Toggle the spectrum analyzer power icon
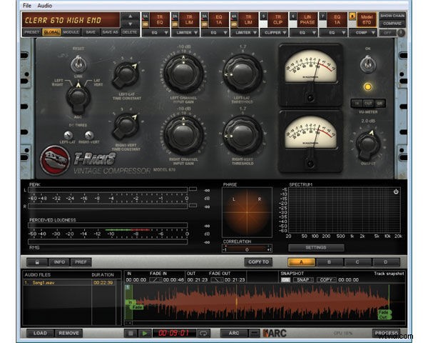 [396, 192]
